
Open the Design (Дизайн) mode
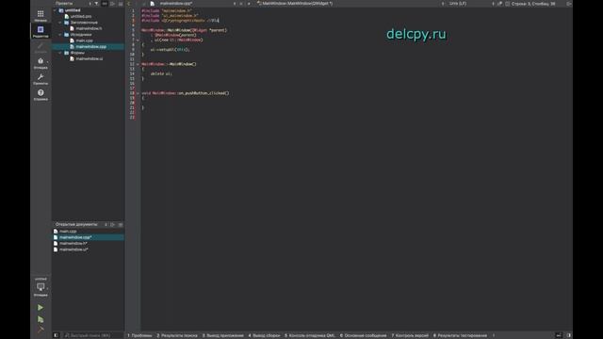pos(41,47)
